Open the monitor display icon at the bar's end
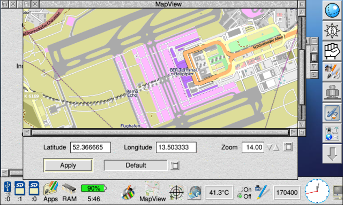This screenshot has height=205, width=343. pyautogui.click(x=338, y=193)
